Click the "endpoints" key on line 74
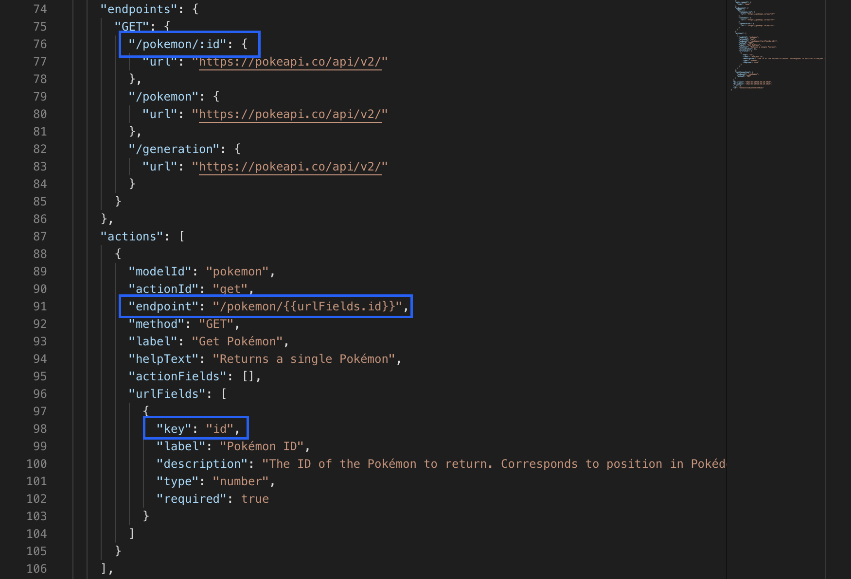 (136, 9)
